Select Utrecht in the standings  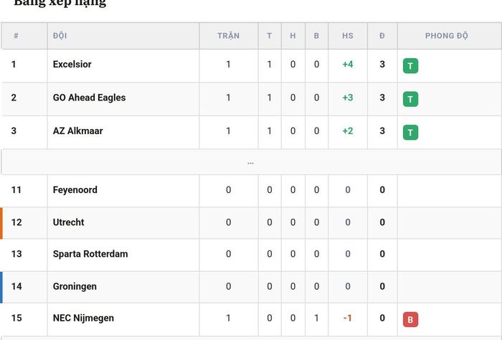69,222
